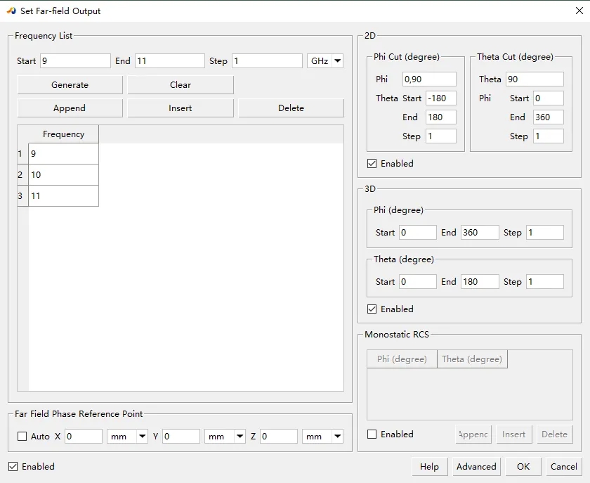Toggle the 2D Enabled checkbox
The image size is (590, 483).
(x=372, y=164)
